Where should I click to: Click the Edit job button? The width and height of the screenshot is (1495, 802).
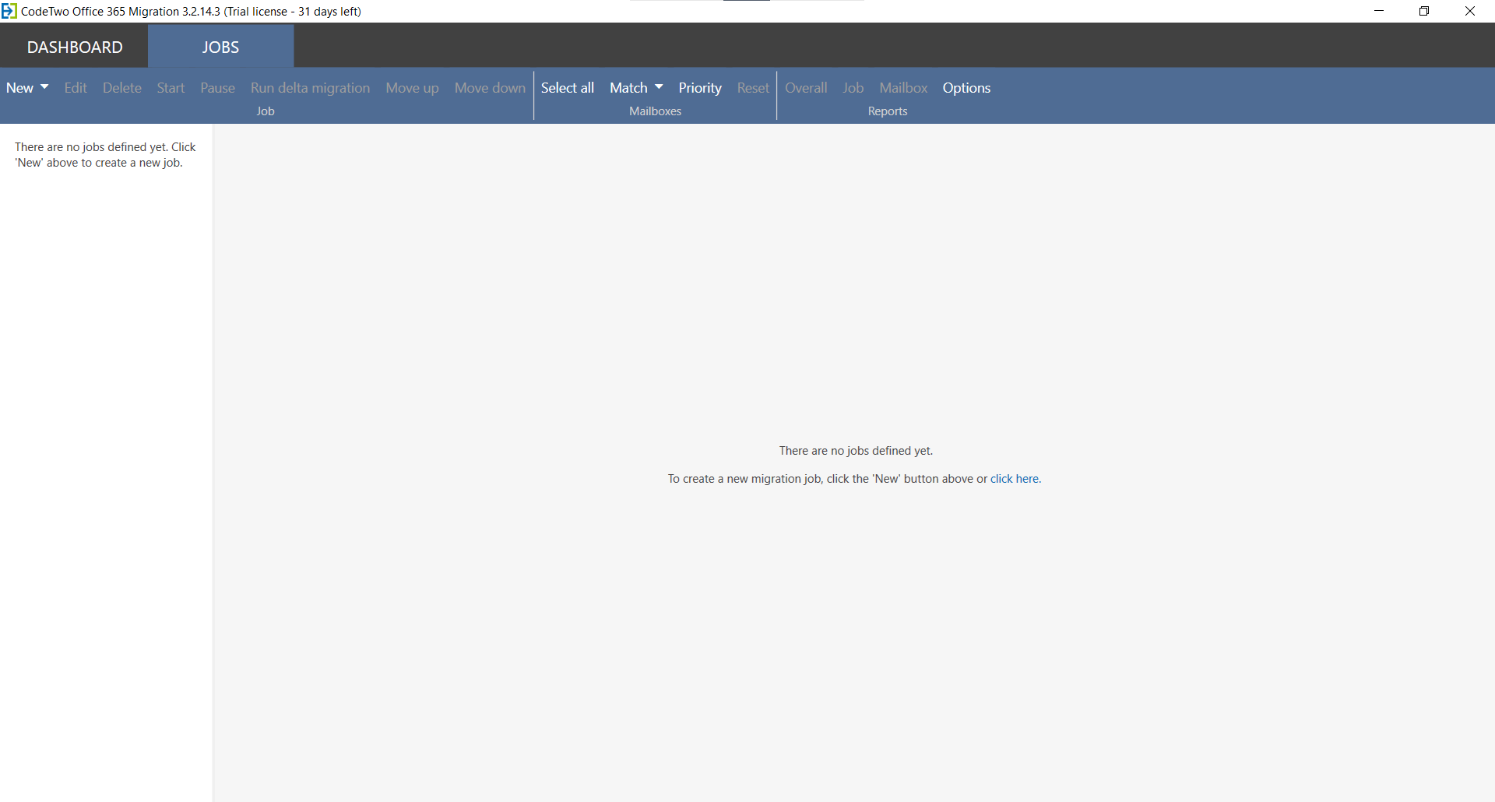tap(76, 88)
